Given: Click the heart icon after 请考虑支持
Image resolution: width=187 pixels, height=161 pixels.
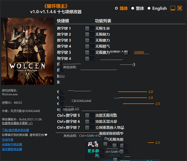Looking at the screenshot, I should click(46, 135).
